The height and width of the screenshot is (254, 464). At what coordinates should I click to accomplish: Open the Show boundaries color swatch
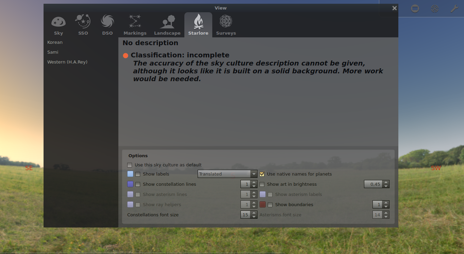263,205
